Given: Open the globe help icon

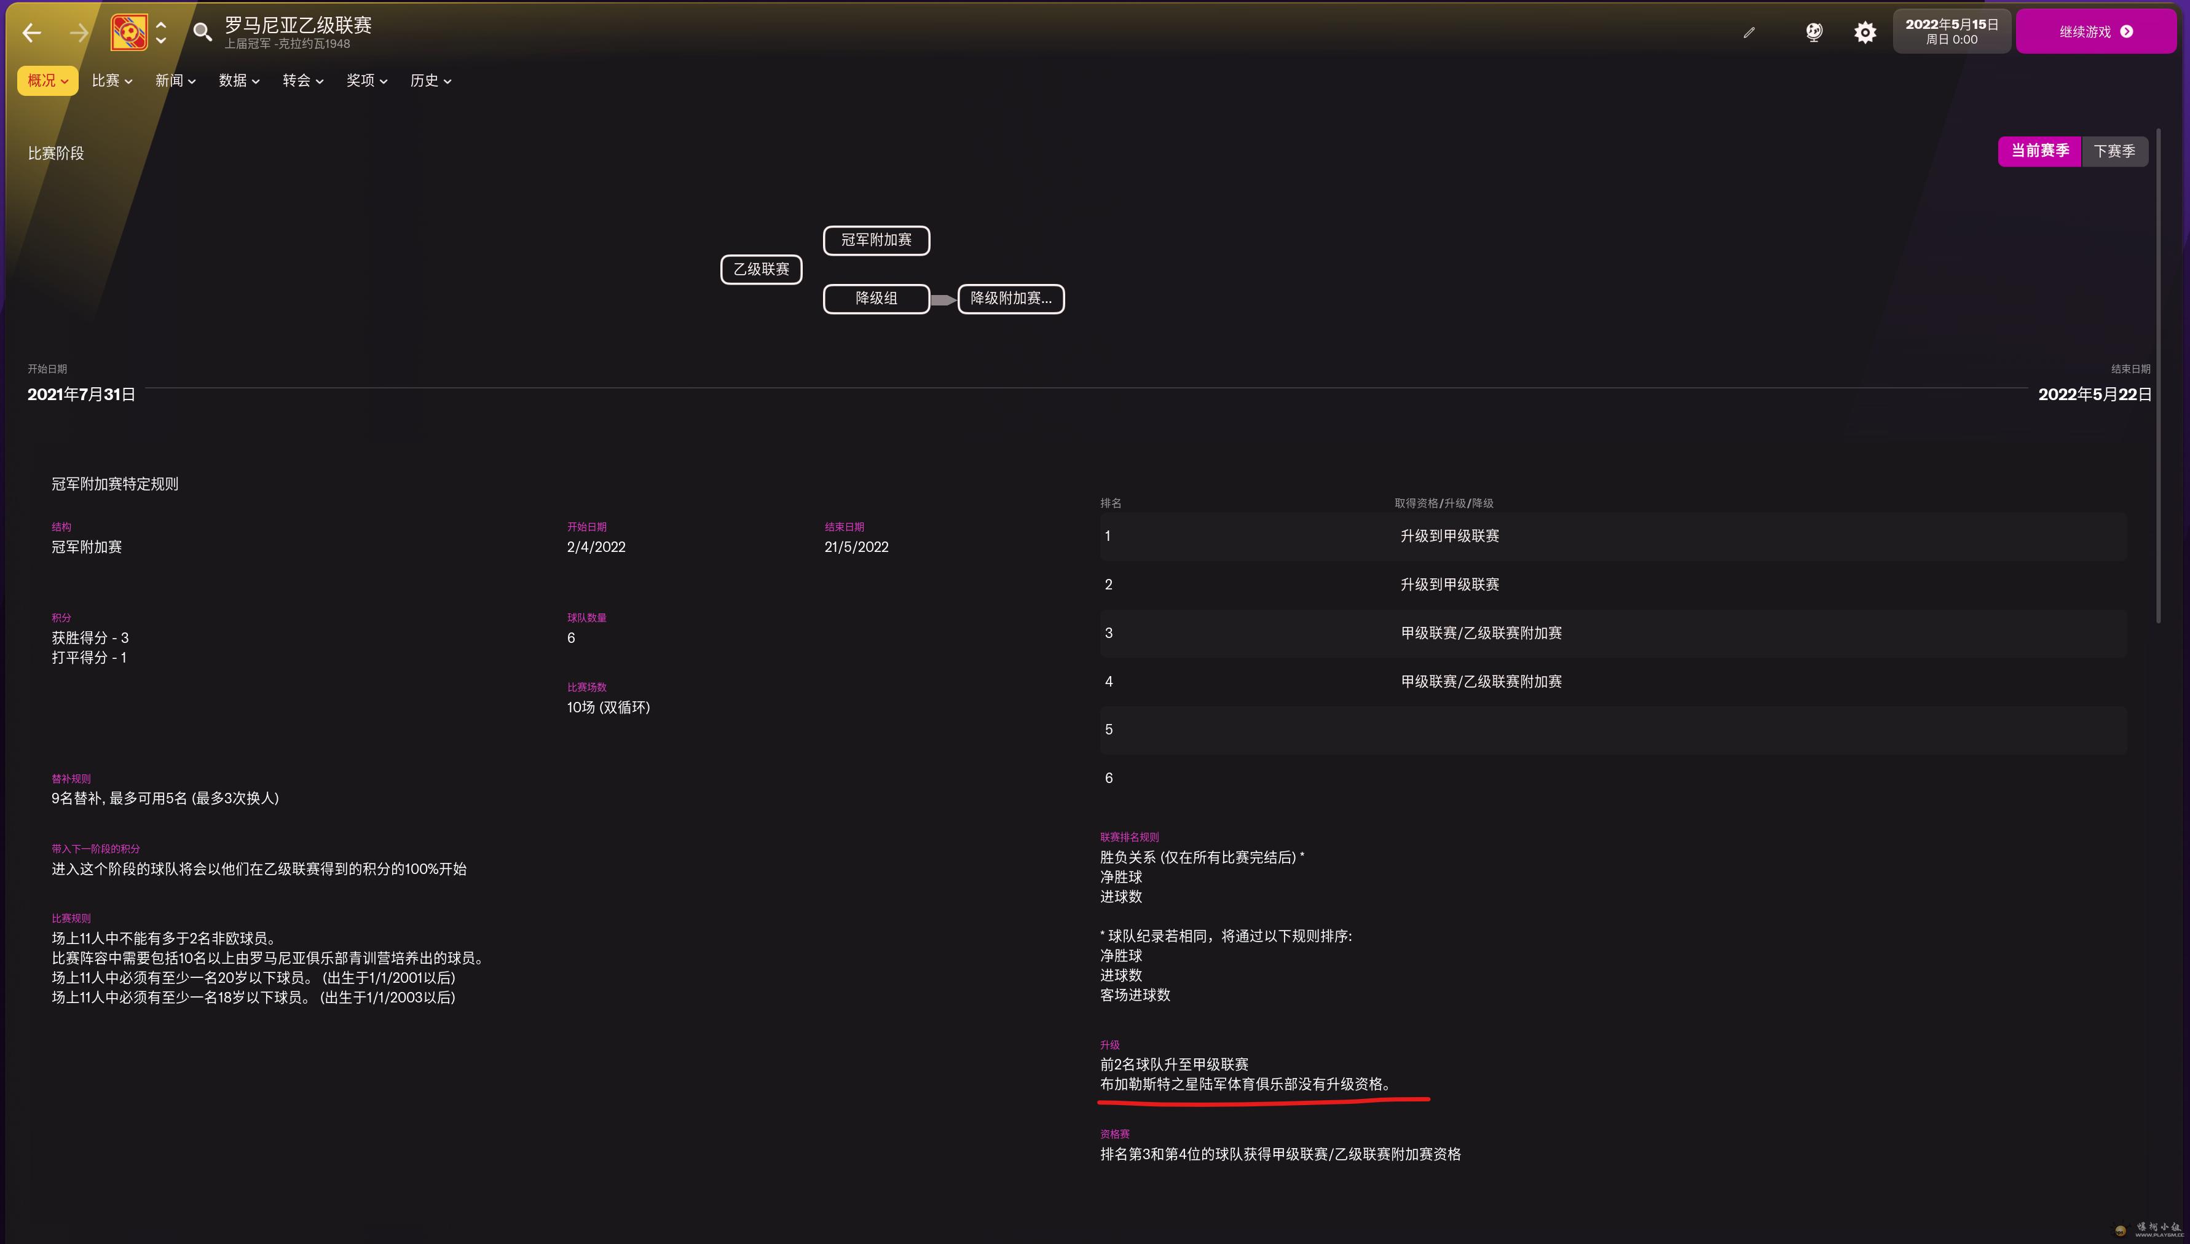Looking at the screenshot, I should [x=1813, y=33].
